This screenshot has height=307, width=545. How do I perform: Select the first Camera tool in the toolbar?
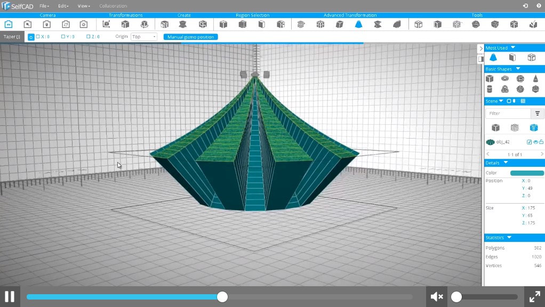click(8, 24)
